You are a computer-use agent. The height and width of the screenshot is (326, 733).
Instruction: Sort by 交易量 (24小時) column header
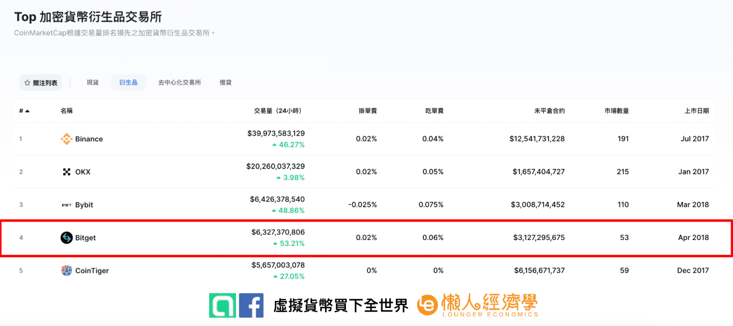point(278,111)
